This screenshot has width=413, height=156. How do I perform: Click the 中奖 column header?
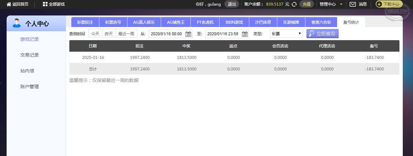(x=187, y=46)
